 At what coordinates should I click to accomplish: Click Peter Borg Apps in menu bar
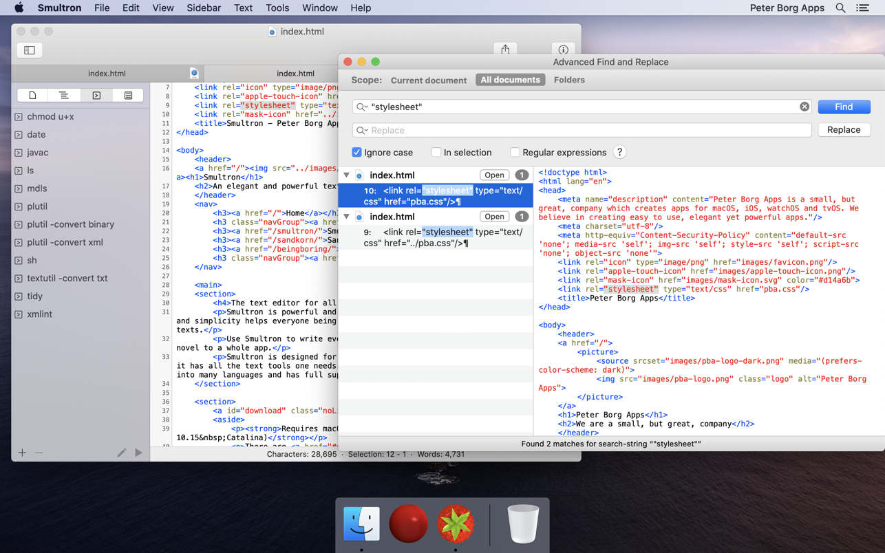pos(787,8)
